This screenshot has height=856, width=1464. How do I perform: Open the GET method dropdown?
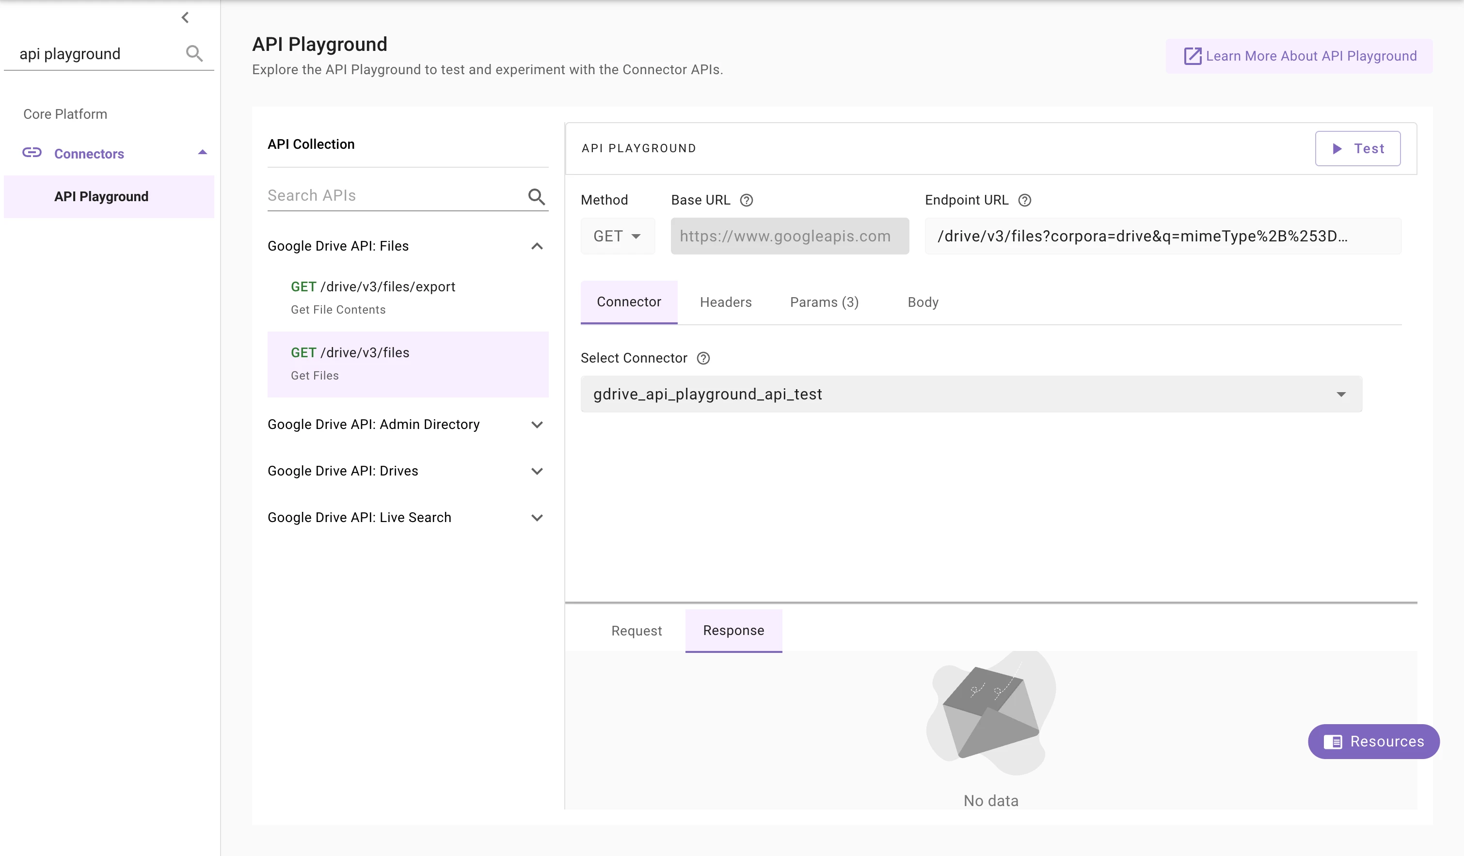point(617,237)
